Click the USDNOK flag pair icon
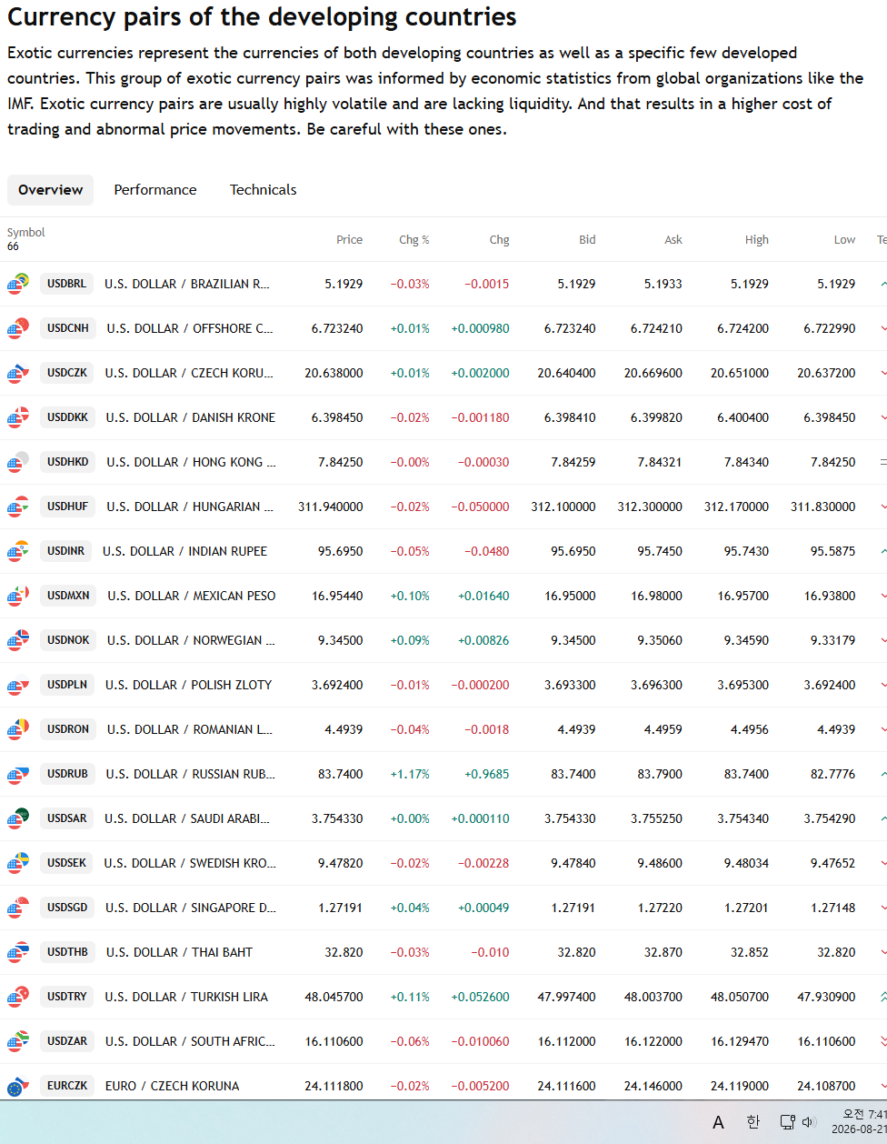 coord(18,640)
